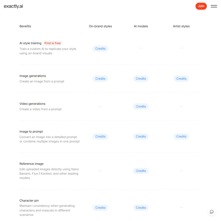
Task: Click the exactly.ai logo
Action: click(x=13, y=6)
